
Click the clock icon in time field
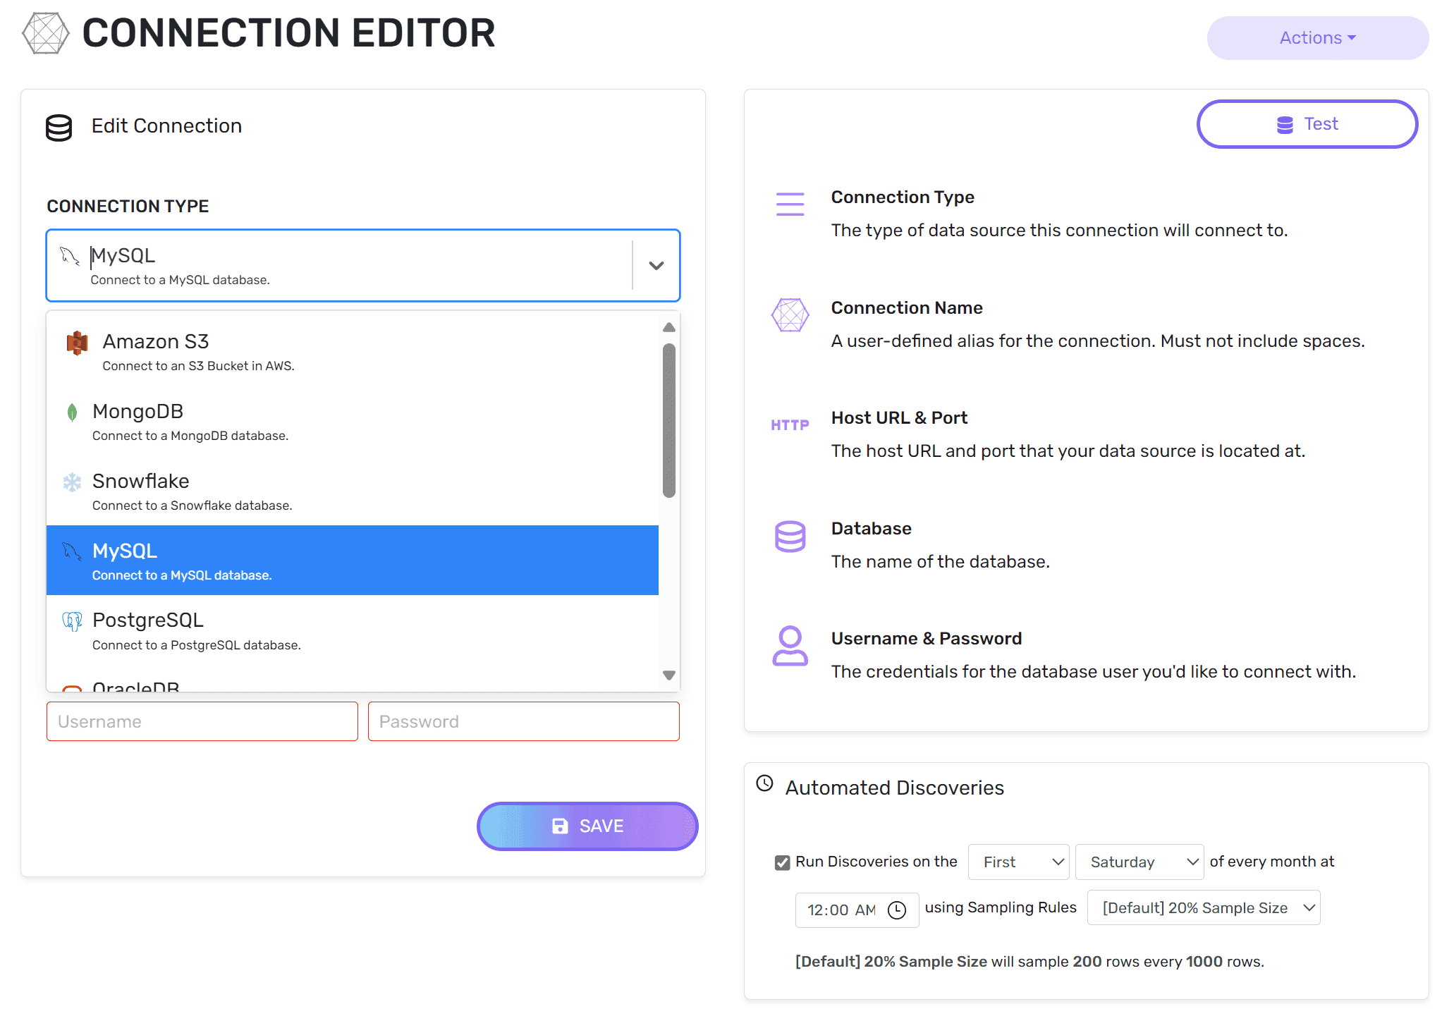click(896, 910)
